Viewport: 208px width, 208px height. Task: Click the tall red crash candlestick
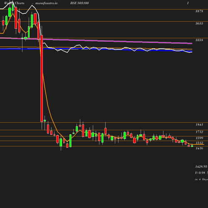tap(42, 79)
